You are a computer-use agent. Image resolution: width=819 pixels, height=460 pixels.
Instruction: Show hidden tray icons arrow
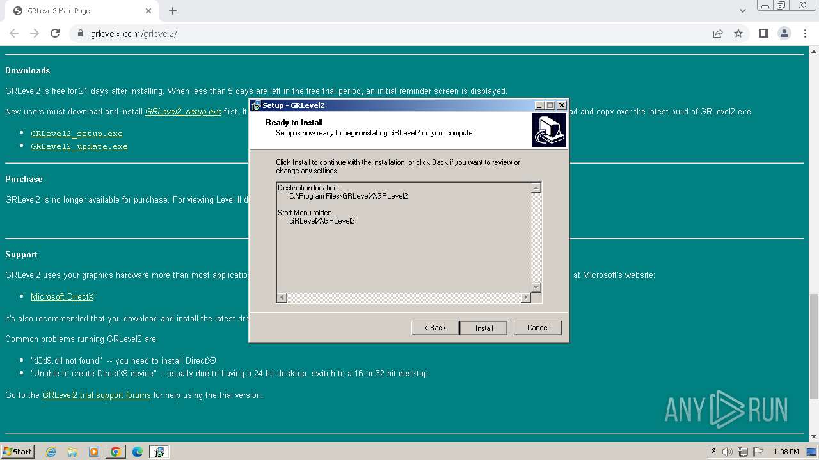[713, 451]
